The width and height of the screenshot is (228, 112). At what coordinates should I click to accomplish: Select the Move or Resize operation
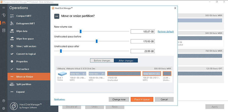[x=29, y=76]
